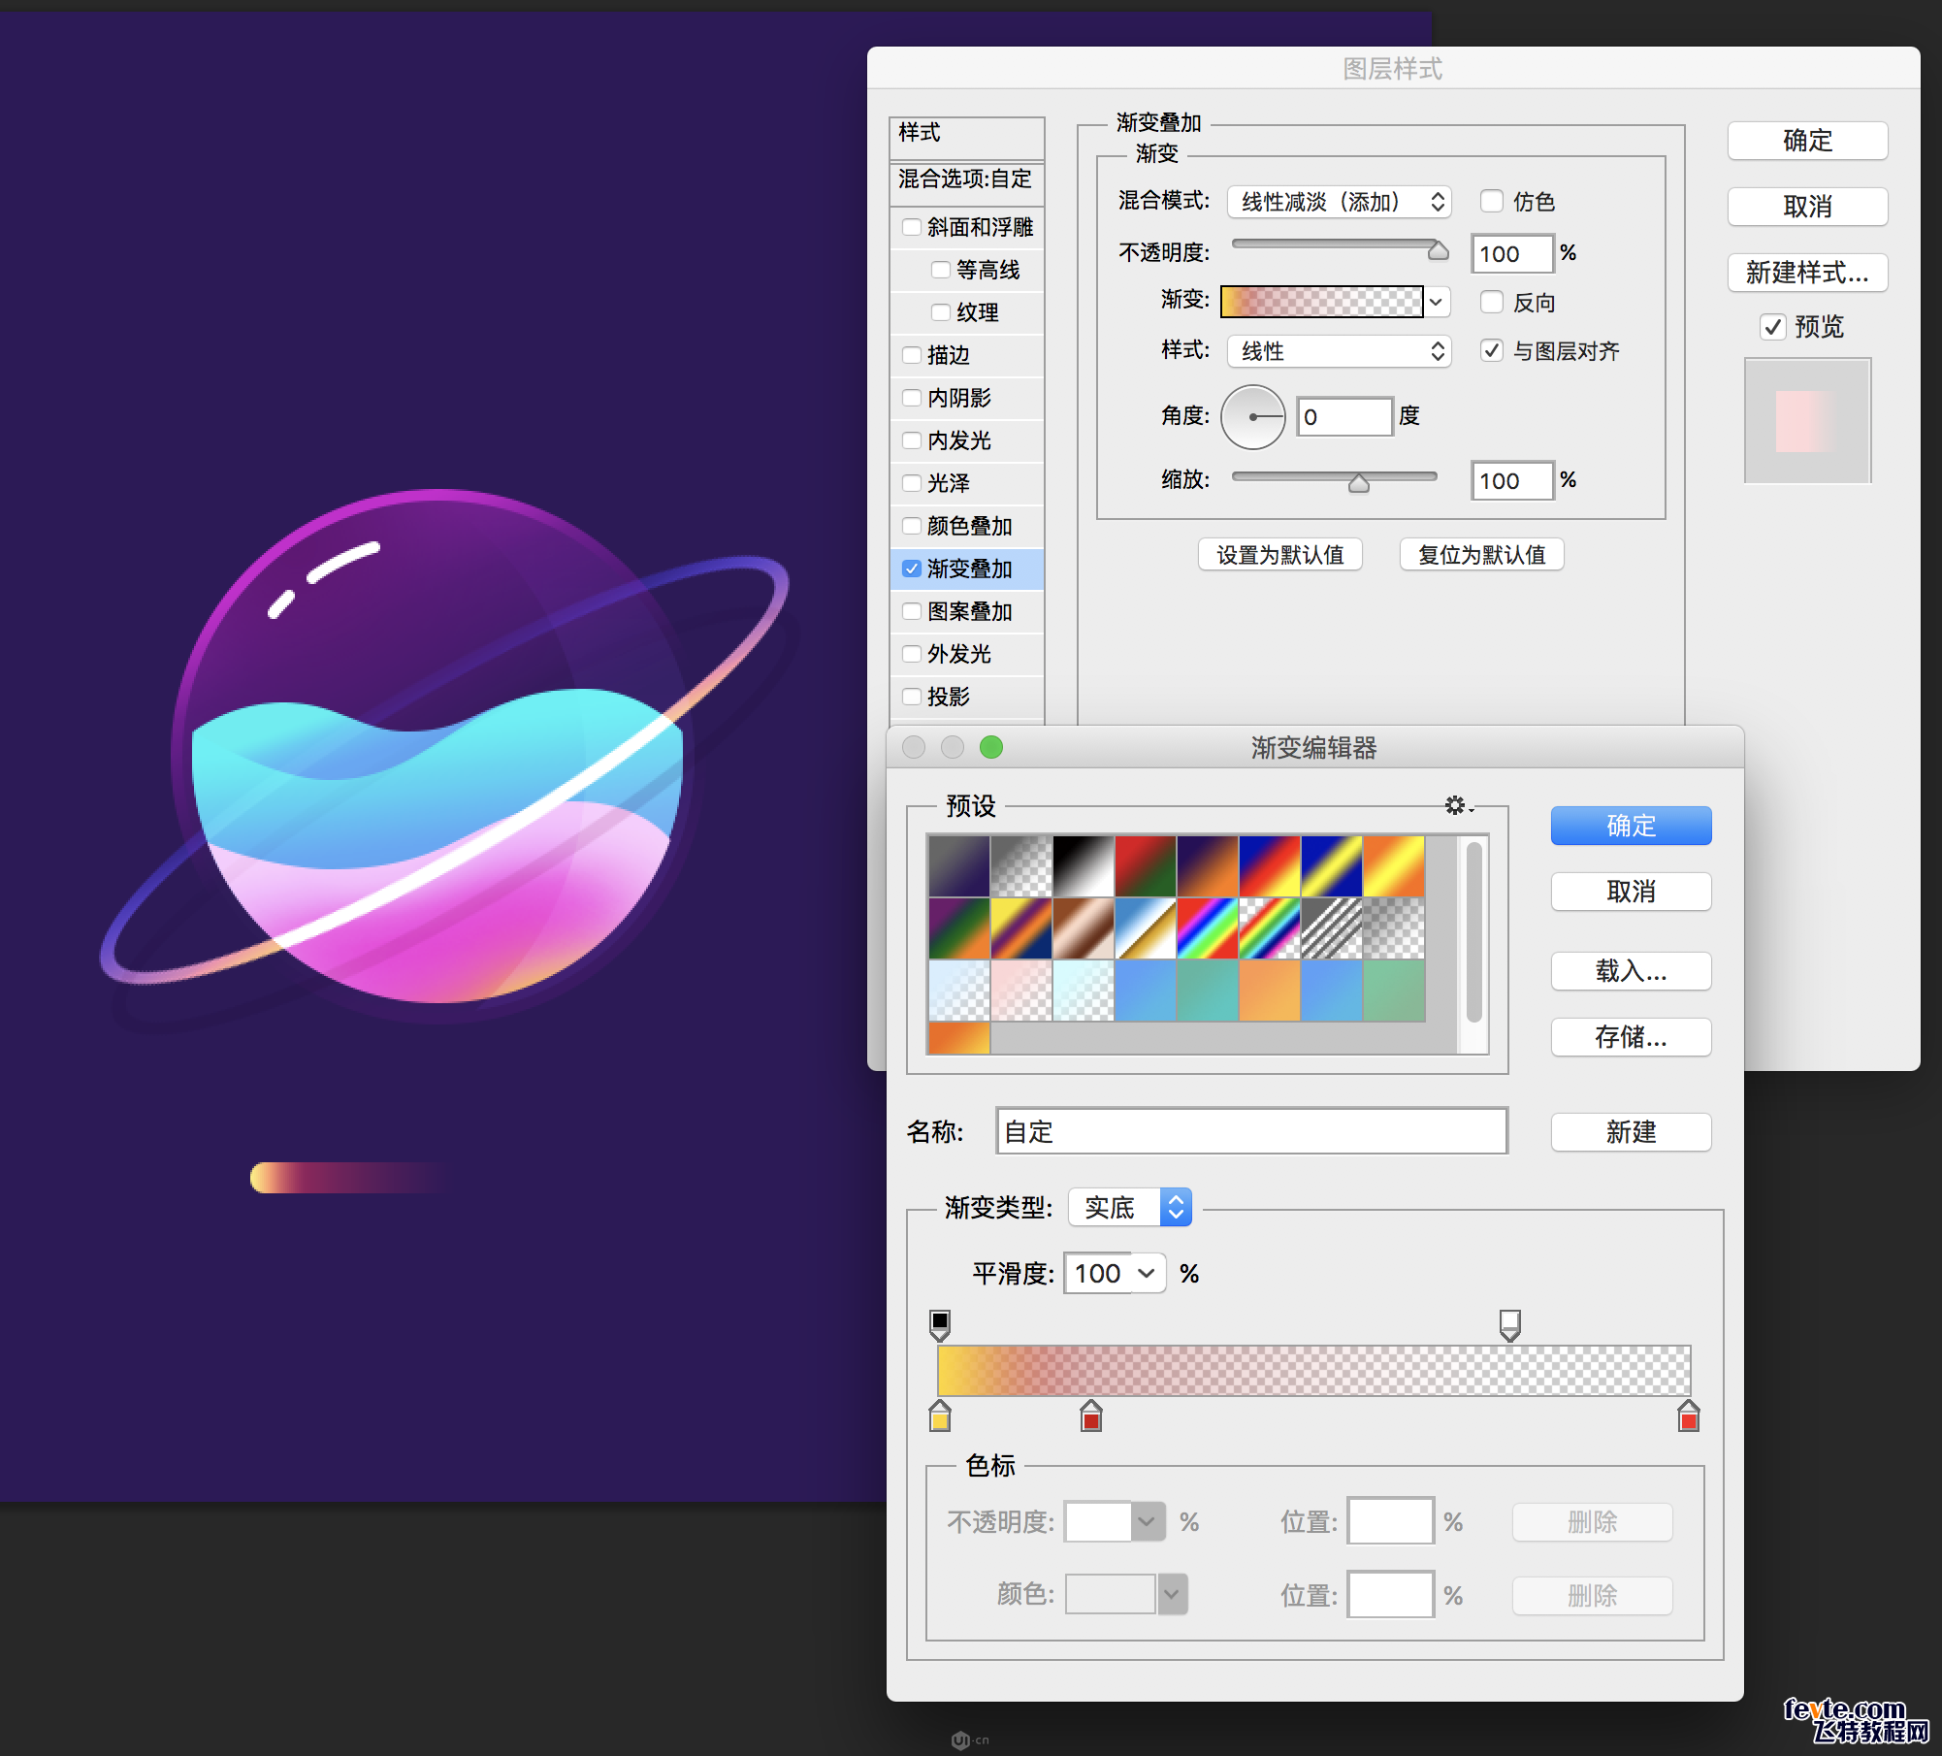Enable the 斜面和浮雕 checkbox
The height and width of the screenshot is (1756, 1942).
pyautogui.click(x=912, y=227)
